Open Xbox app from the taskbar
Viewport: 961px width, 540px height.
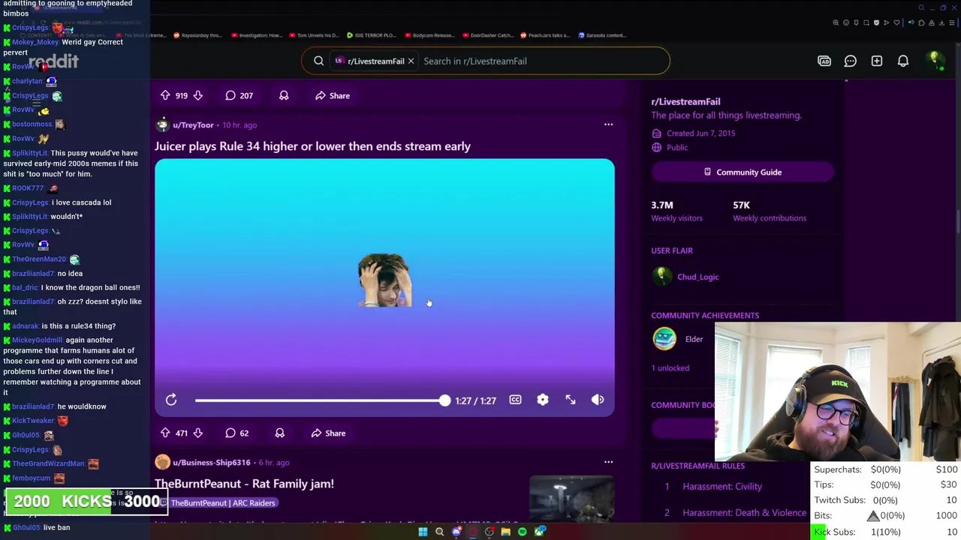(x=540, y=532)
